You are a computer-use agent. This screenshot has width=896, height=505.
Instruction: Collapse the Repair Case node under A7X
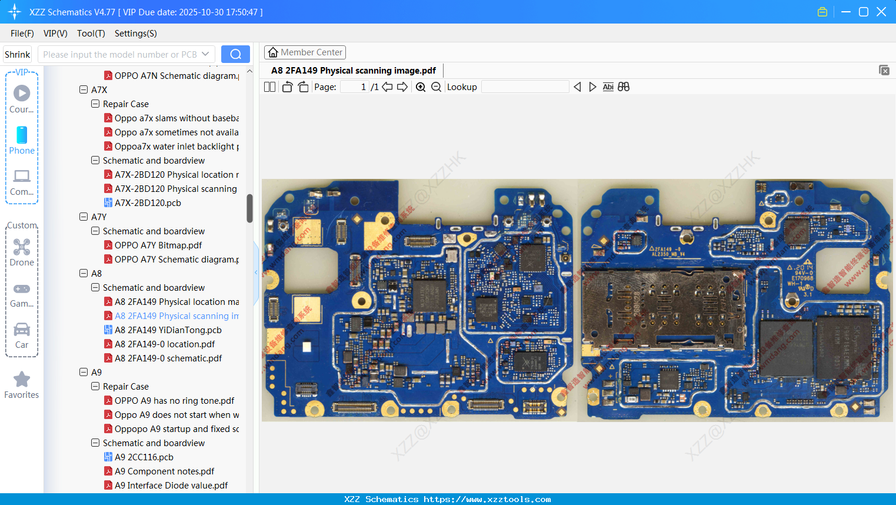click(x=95, y=104)
